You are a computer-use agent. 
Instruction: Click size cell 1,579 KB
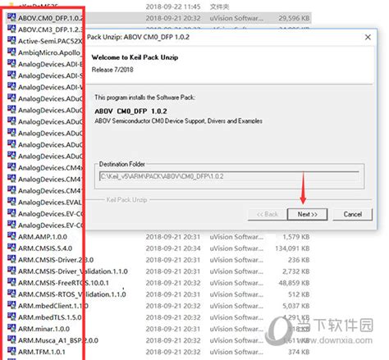click(295, 237)
